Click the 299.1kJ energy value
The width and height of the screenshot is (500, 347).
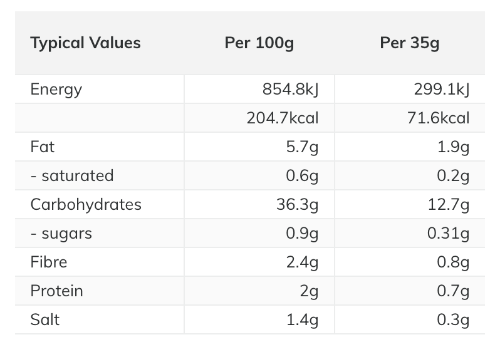point(441,89)
